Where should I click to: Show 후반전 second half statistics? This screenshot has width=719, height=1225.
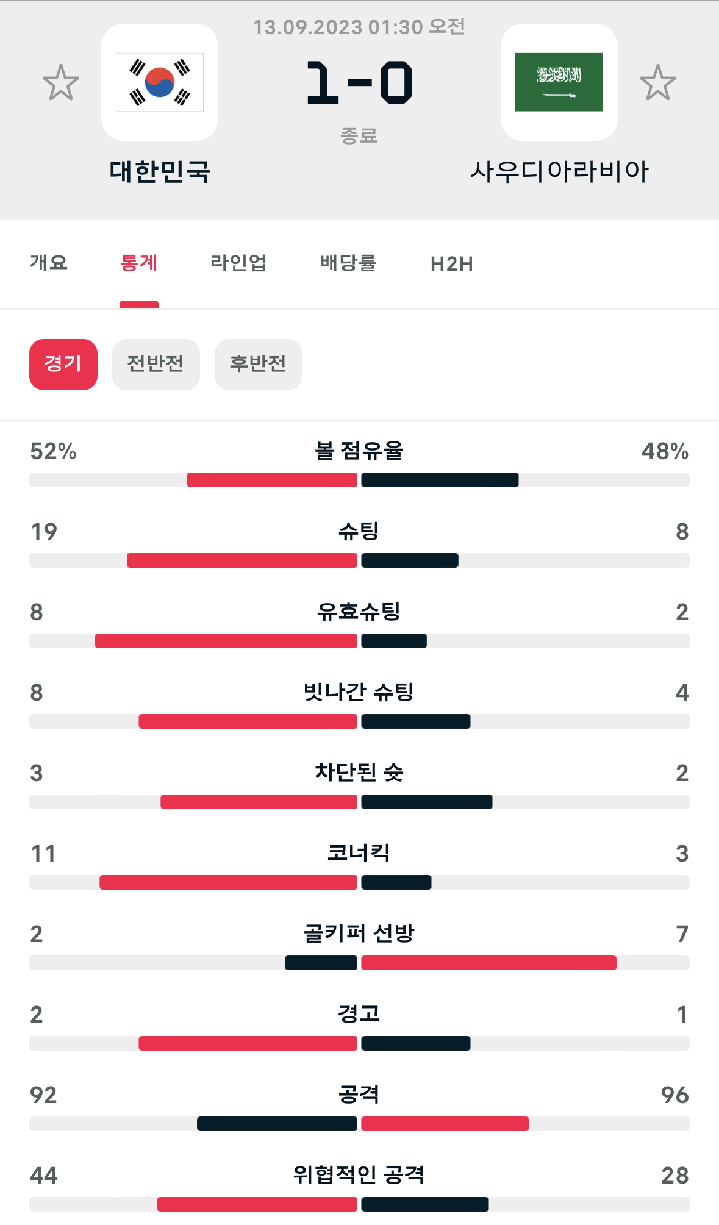click(258, 364)
